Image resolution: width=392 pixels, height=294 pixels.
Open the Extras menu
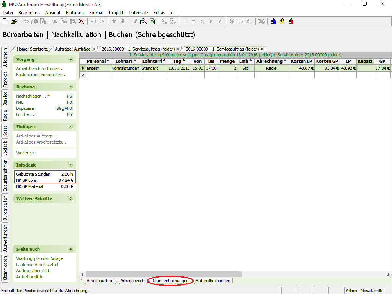(x=159, y=13)
